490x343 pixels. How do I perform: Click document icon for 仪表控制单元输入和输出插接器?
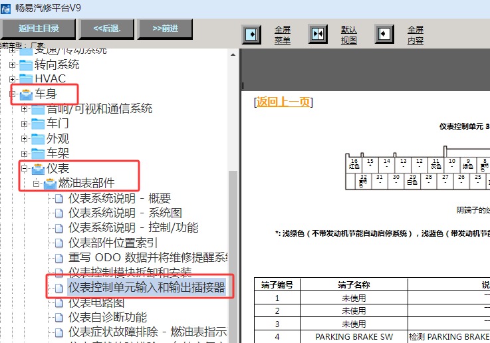tap(59, 288)
